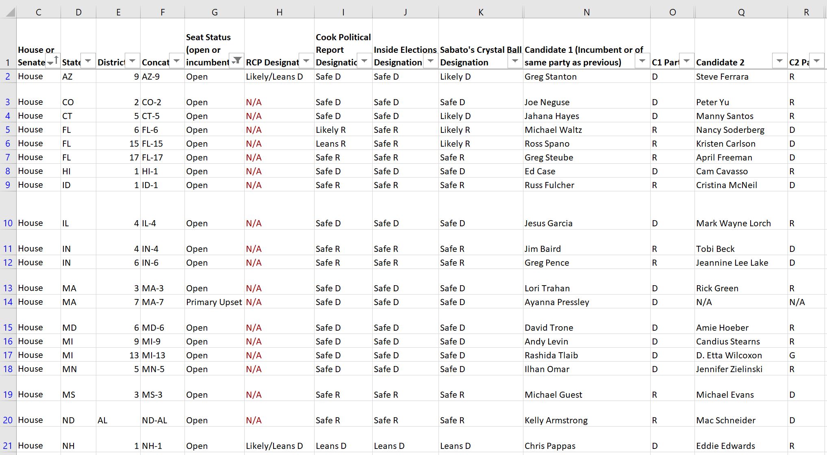Click the NH-1 cell in Concat column

click(163, 446)
